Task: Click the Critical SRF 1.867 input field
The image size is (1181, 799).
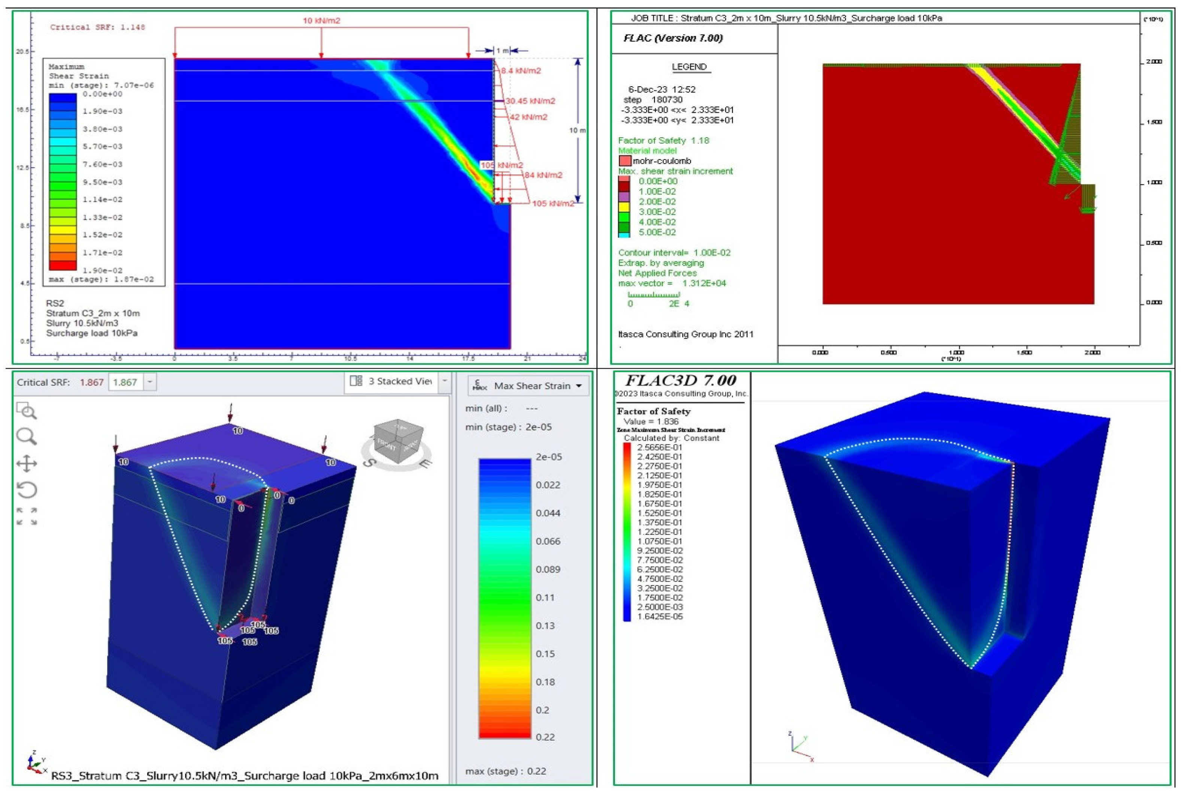Action: point(125,382)
